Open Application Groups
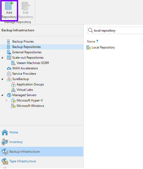The width and height of the screenshot is (143, 169). [30, 84]
